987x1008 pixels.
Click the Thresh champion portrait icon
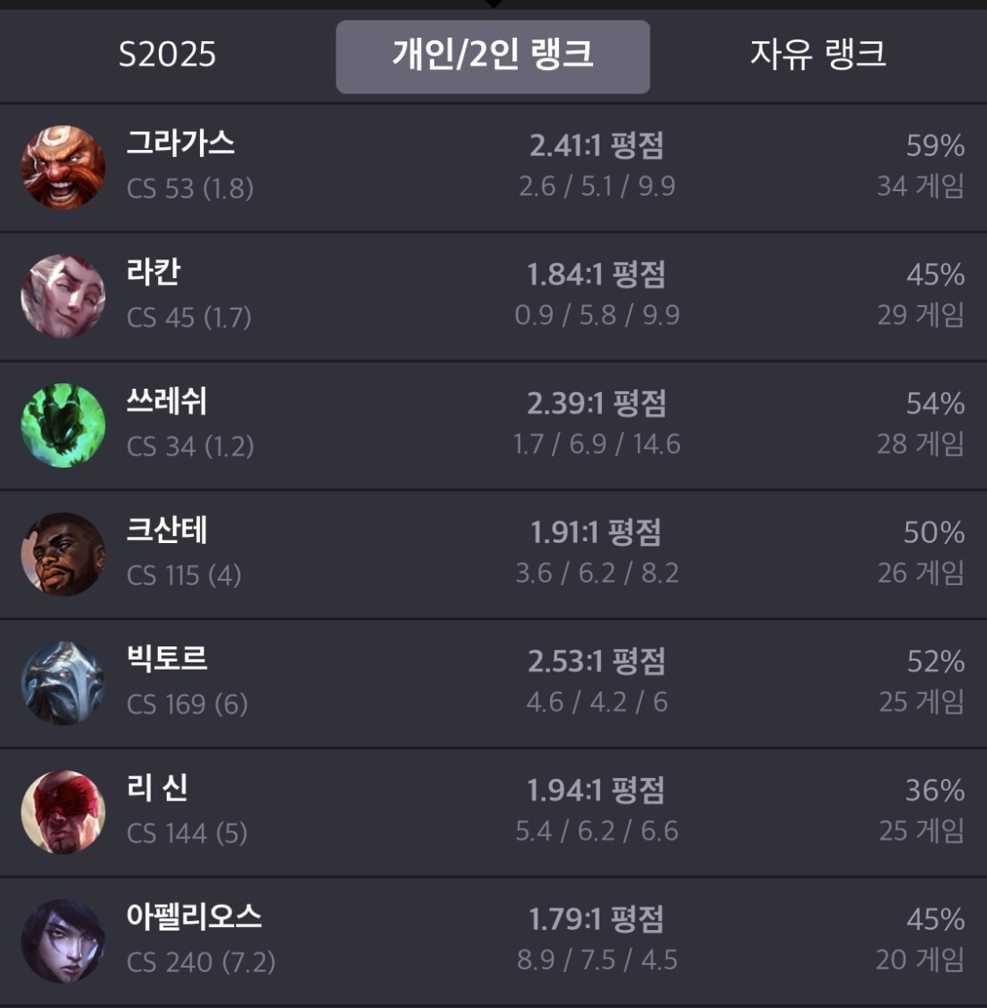(63, 425)
